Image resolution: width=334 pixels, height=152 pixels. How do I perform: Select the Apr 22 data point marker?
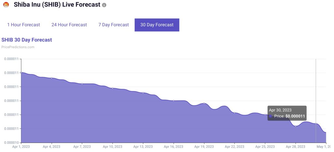point(235,113)
